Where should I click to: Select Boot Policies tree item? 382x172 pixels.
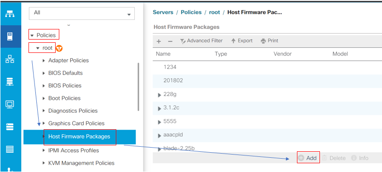(x=64, y=98)
